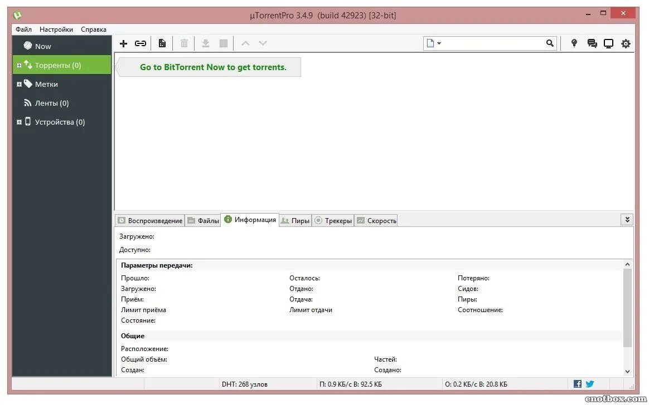Screen dimensions: 649x405
Task: Click the Лимит отдачи label
Action: [311, 310]
